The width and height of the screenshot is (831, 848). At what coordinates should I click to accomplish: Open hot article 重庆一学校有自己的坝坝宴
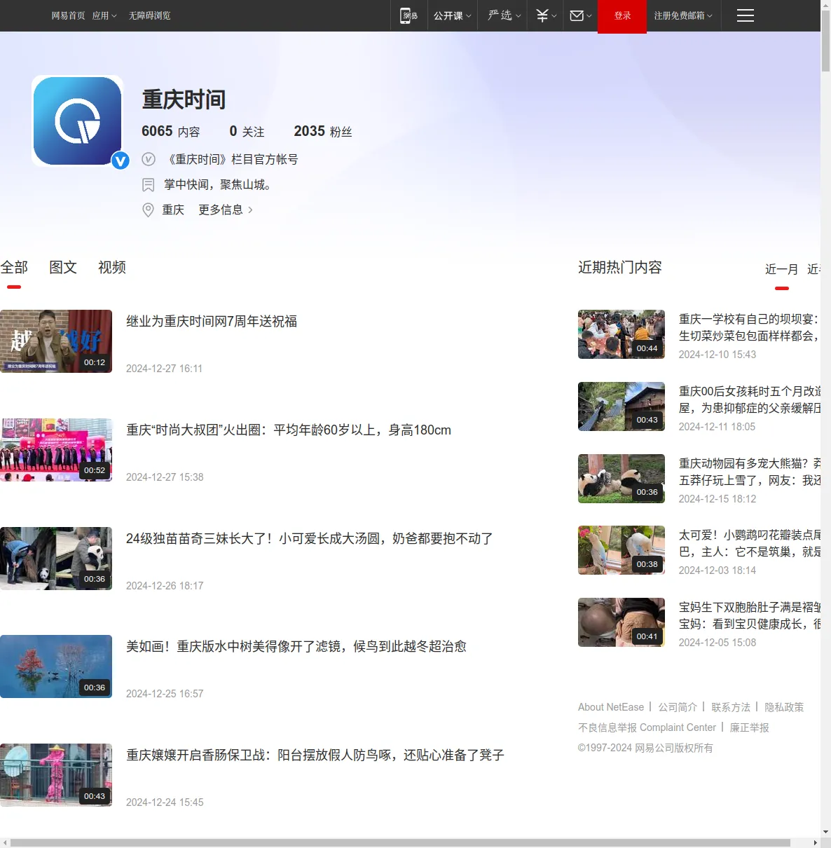750,327
